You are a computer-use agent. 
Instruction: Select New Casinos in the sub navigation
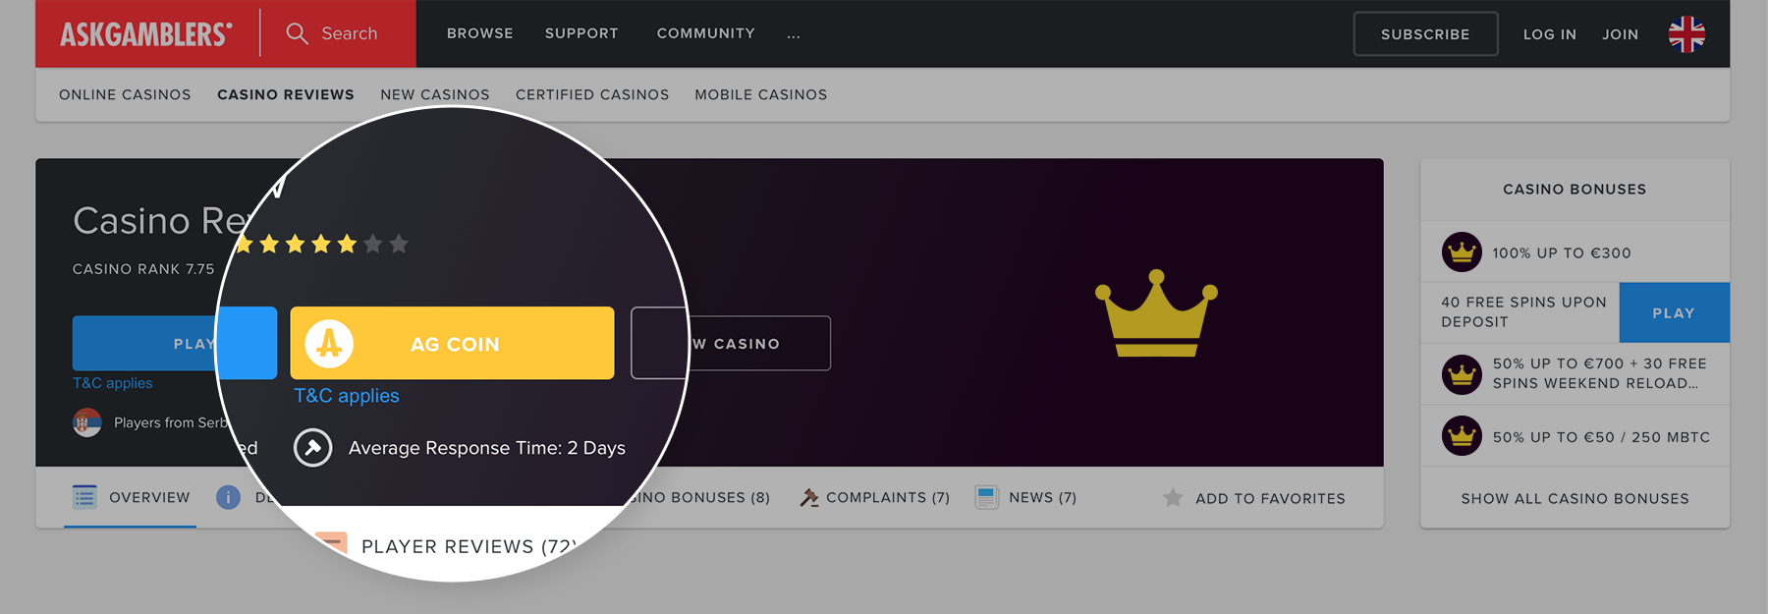click(x=435, y=94)
